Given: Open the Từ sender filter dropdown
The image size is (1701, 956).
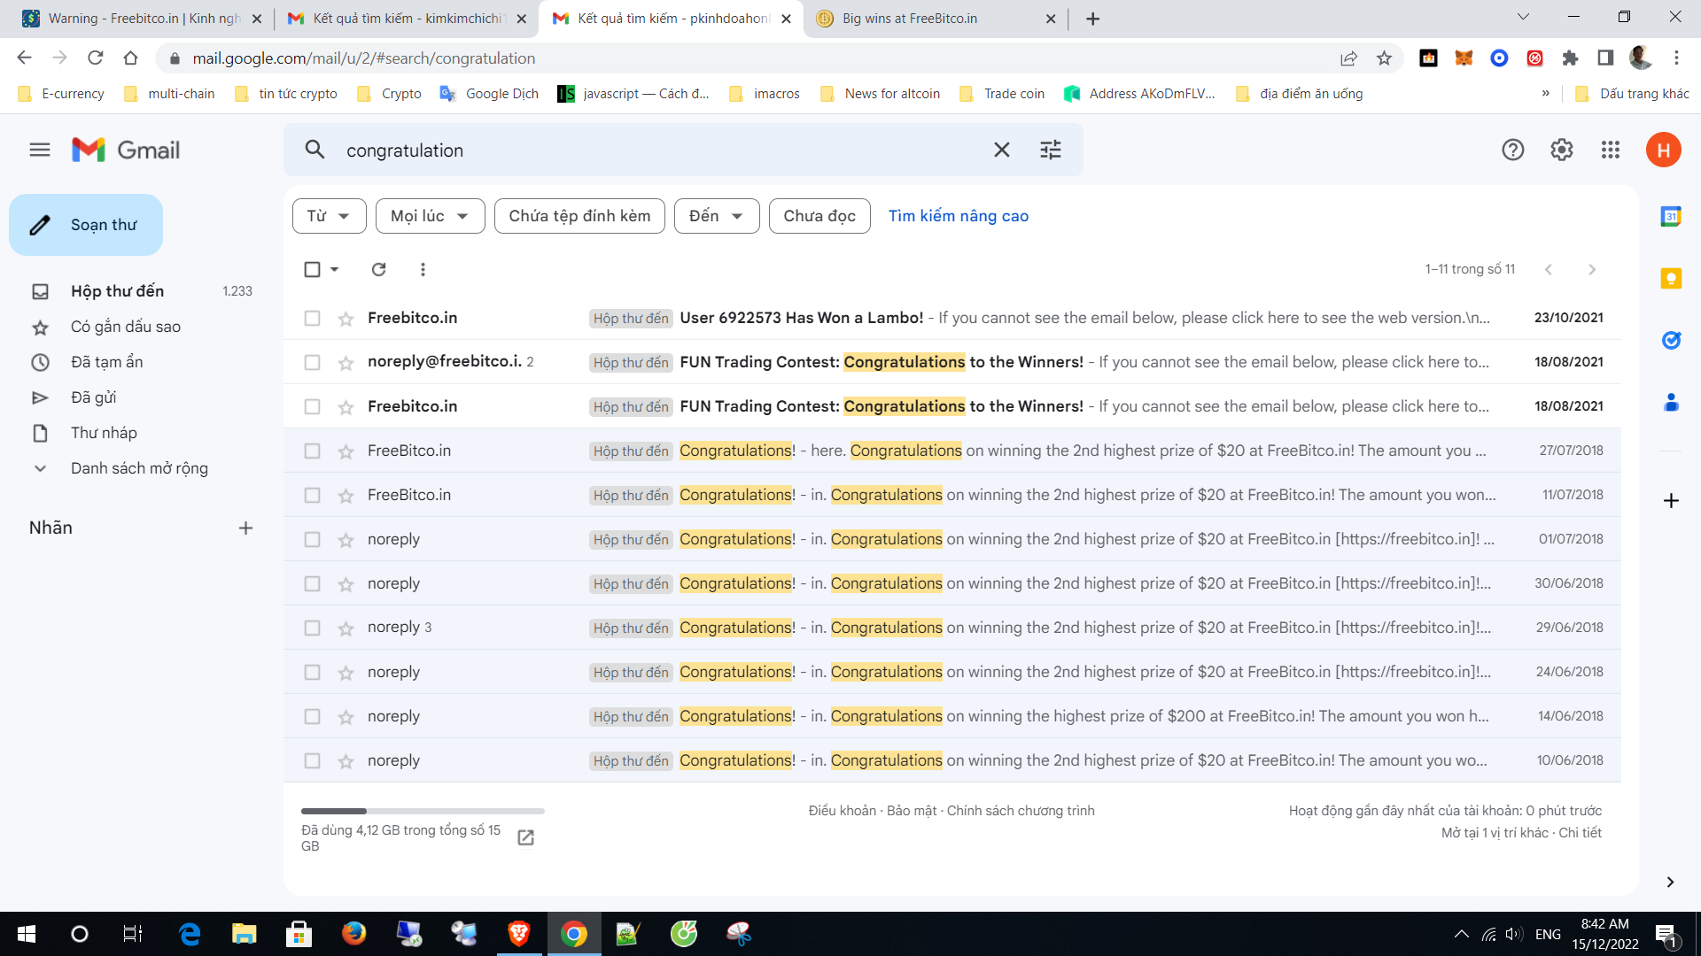Looking at the screenshot, I should coord(329,216).
